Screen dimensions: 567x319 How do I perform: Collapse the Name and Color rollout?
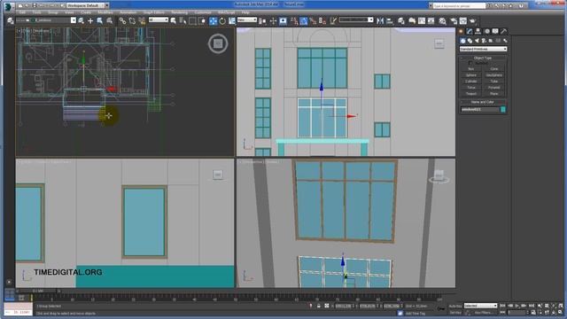point(483,102)
